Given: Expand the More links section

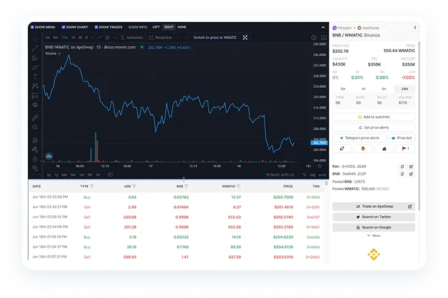Looking at the screenshot, I should pyautogui.click(x=374, y=236).
